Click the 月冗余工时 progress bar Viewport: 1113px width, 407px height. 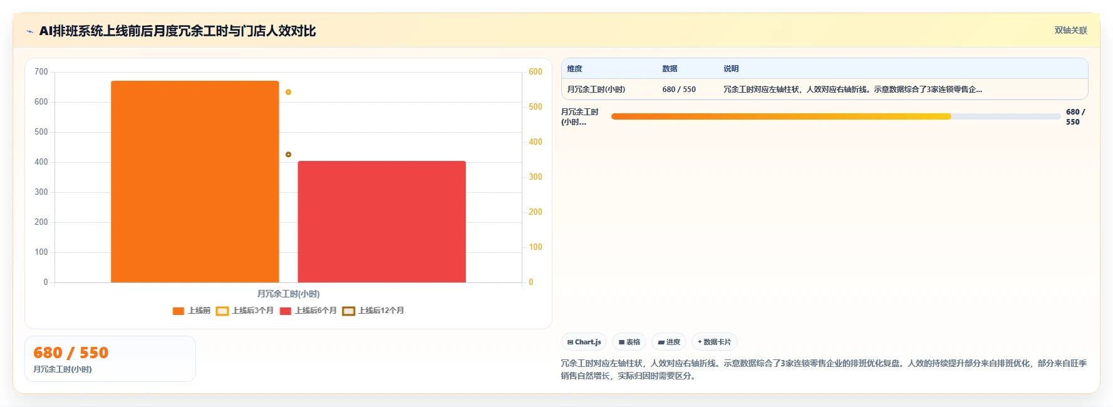coord(836,116)
